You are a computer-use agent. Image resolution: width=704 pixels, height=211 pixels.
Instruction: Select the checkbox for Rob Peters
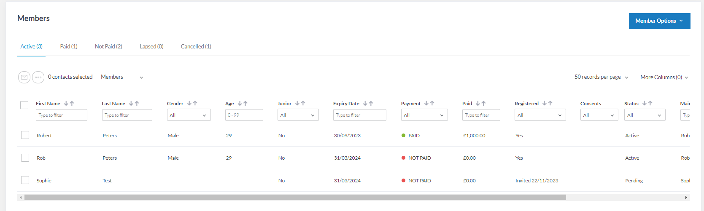25,158
